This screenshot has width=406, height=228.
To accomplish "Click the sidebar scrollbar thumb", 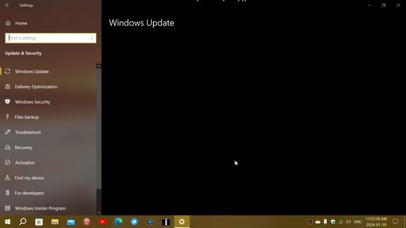I will pos(99,129).
